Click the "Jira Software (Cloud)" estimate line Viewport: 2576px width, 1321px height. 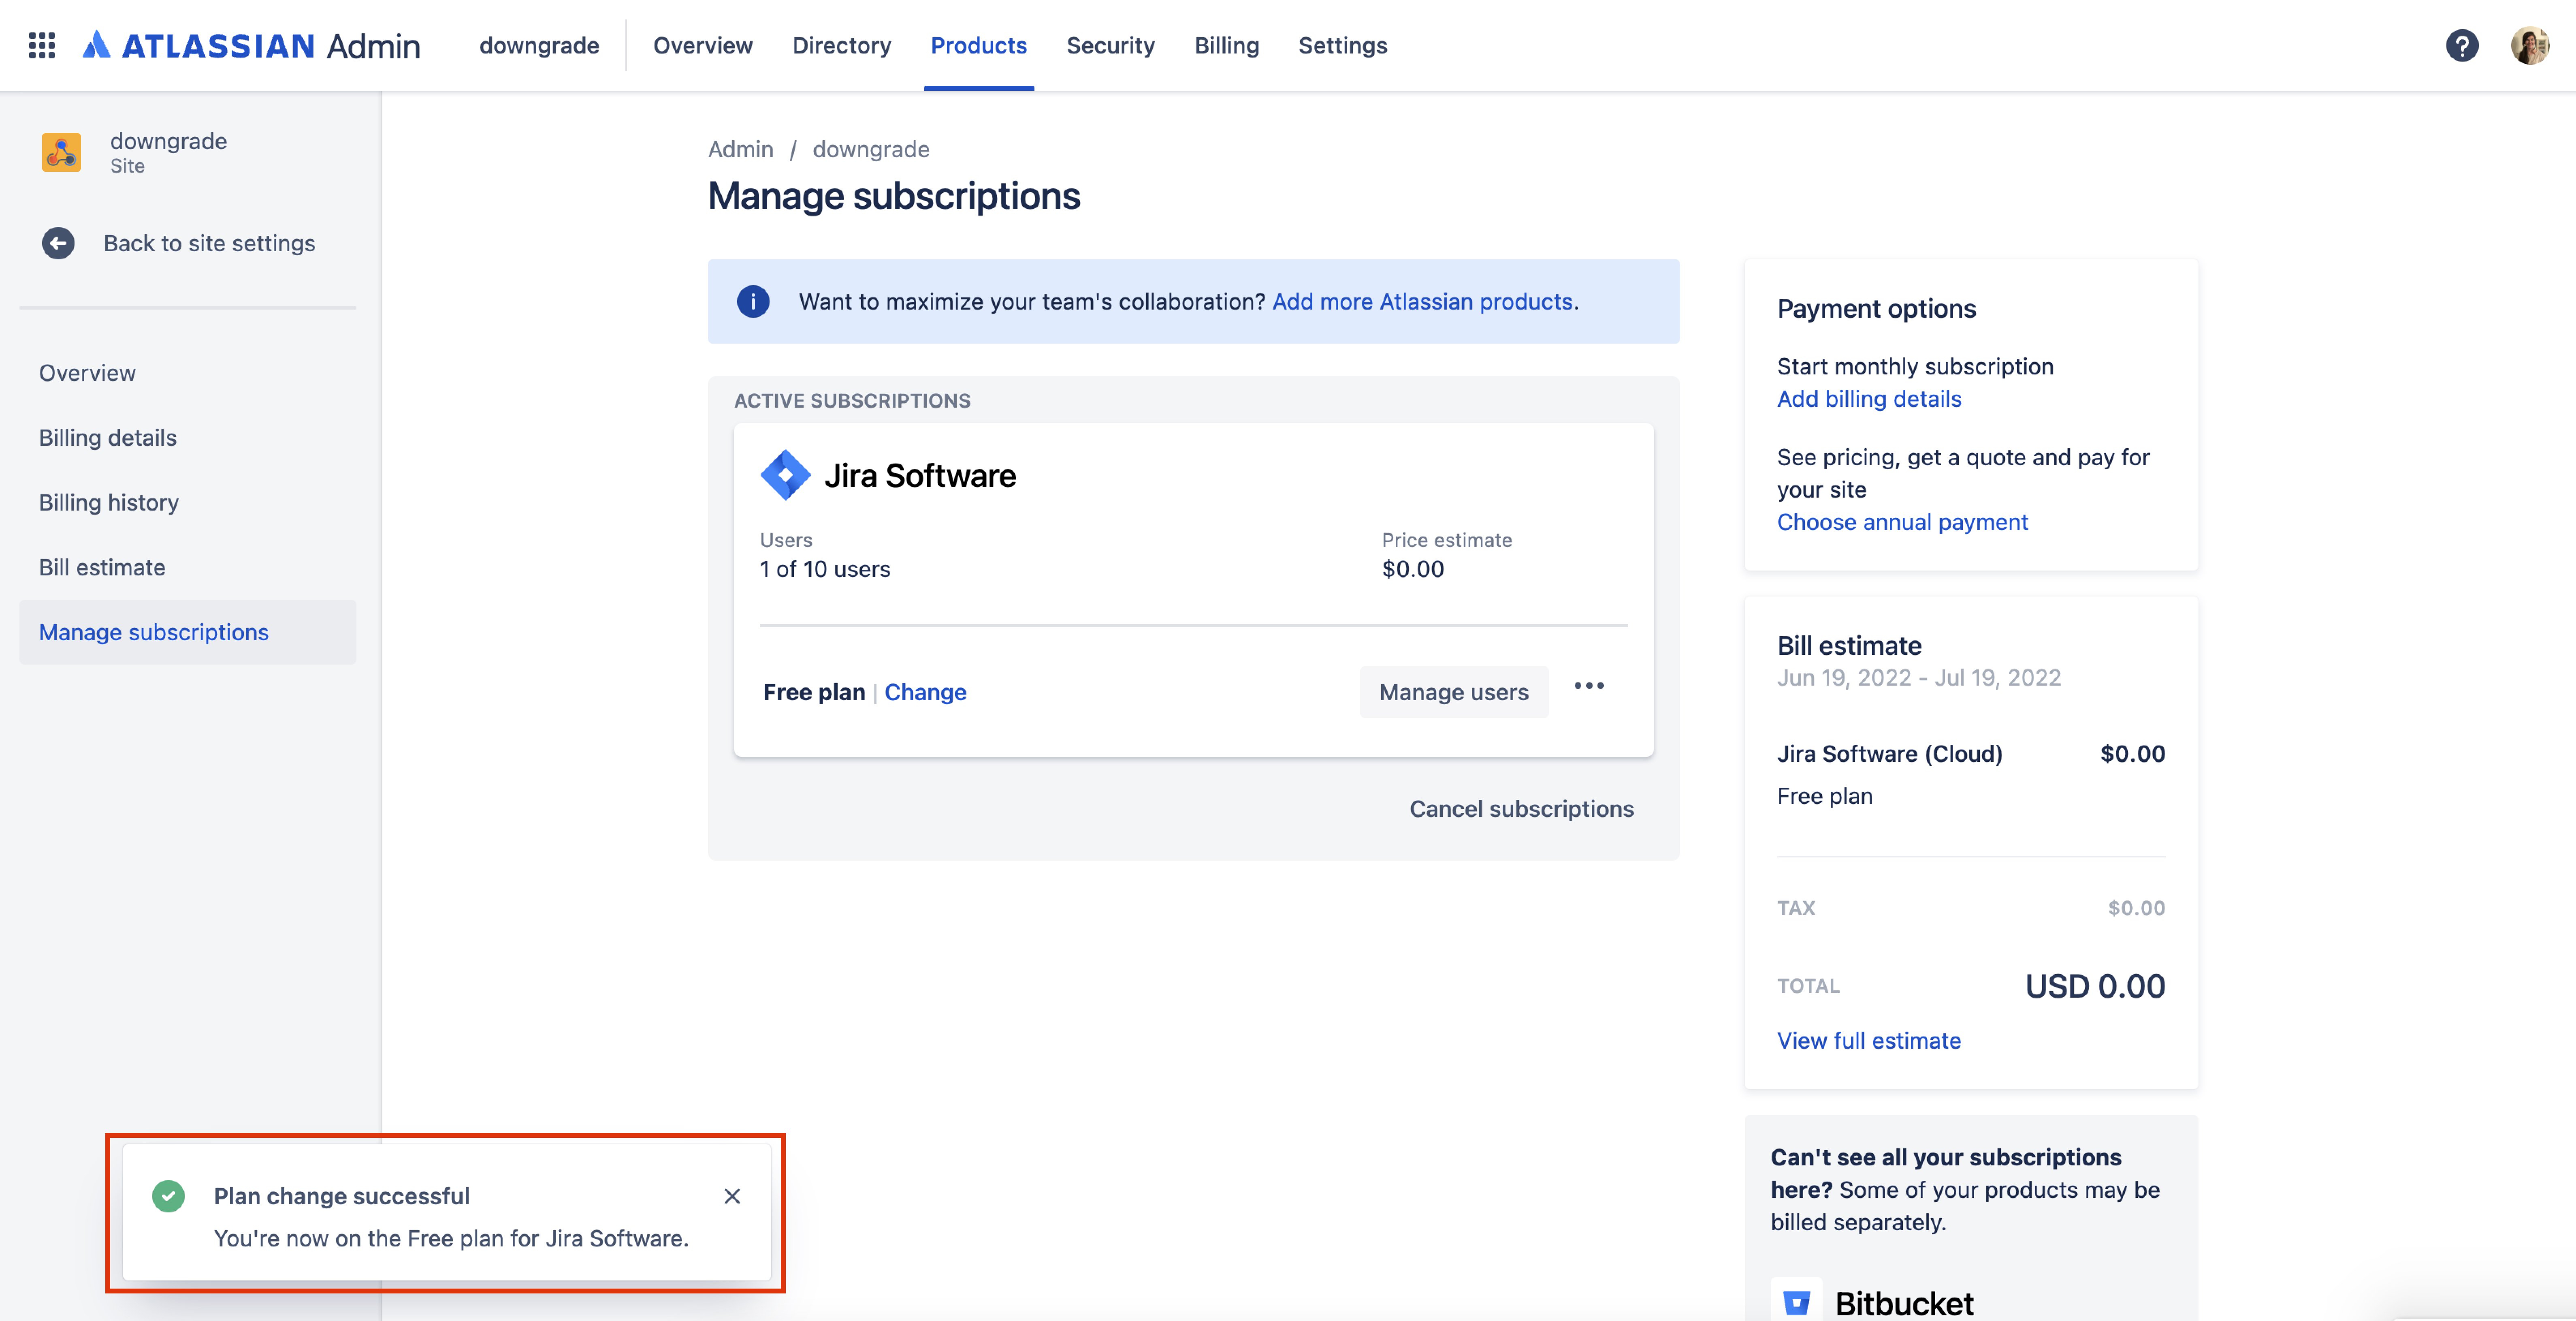1890,754
